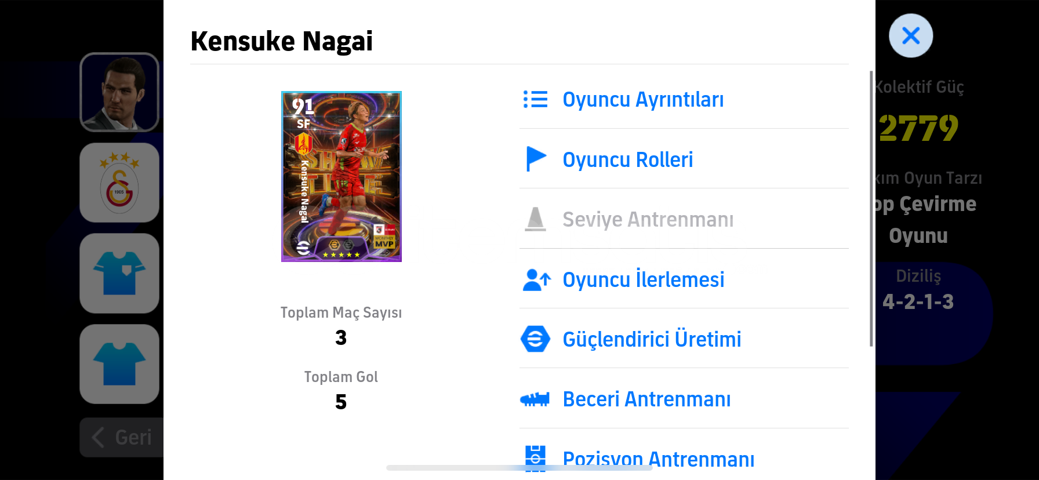Tap the Kensuke Nagai player card
Viewport: 1039px width, 480px height.
pos(342,176)
